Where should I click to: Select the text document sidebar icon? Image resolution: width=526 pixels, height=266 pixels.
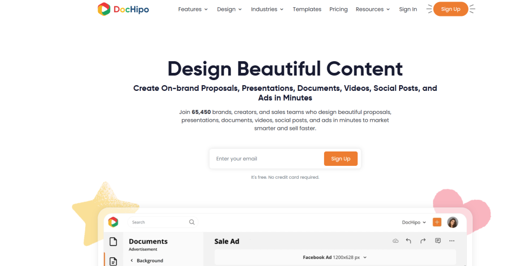click(x=114, y=261)
